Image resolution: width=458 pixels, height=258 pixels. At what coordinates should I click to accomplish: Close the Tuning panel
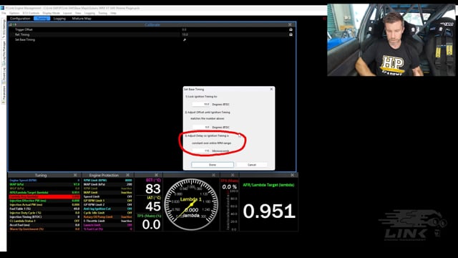(x=75, y=175)
